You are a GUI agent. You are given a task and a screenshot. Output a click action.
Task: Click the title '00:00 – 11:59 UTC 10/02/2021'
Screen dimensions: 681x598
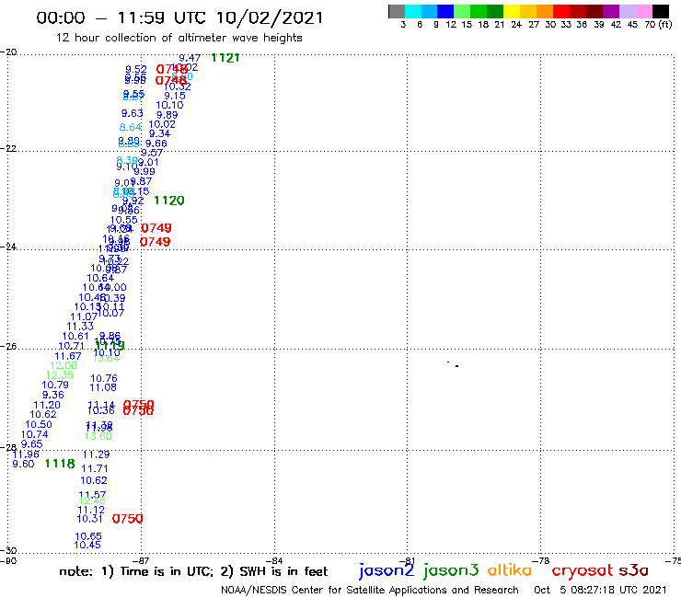(x=179, y=17)
